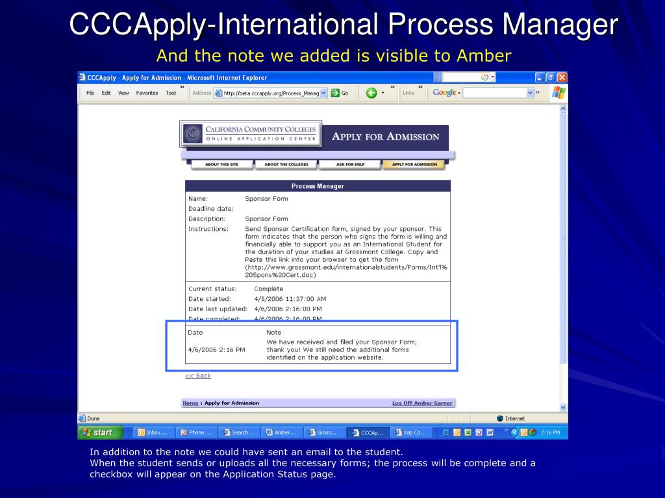Open the Favorites menu

point(147,93)
